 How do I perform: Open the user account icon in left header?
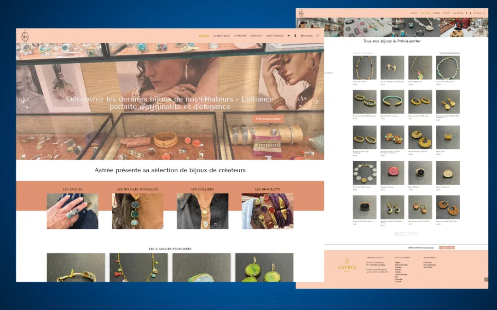tap(295, 36)
